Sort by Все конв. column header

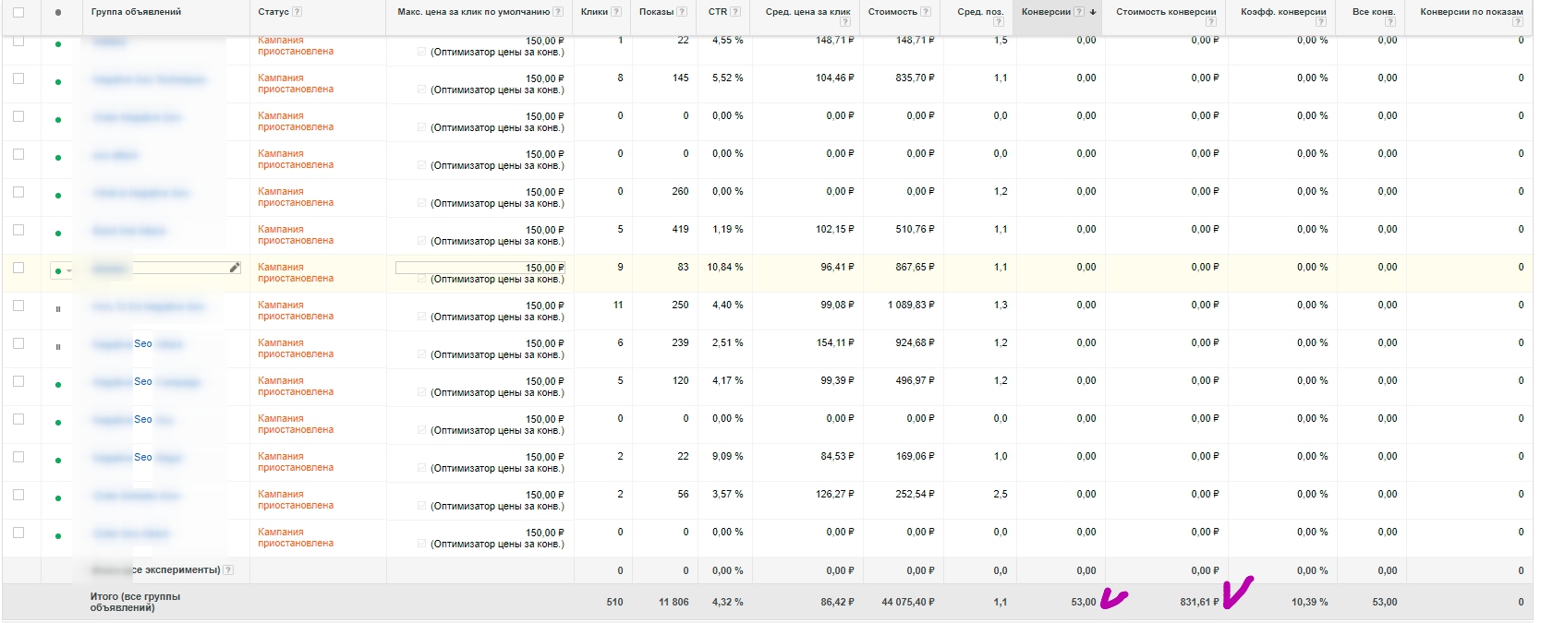1373,12
